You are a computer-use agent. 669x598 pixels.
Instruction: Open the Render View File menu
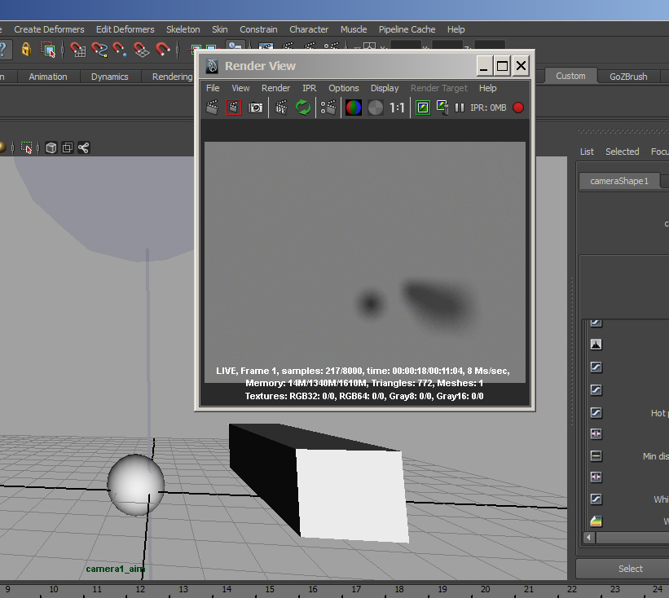pos(213,88)
